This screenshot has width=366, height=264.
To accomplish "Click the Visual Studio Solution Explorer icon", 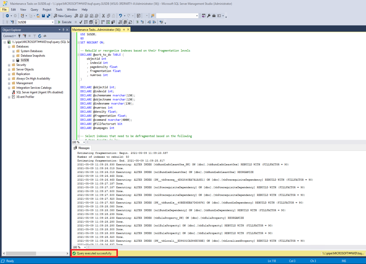I will click(204, 16).
